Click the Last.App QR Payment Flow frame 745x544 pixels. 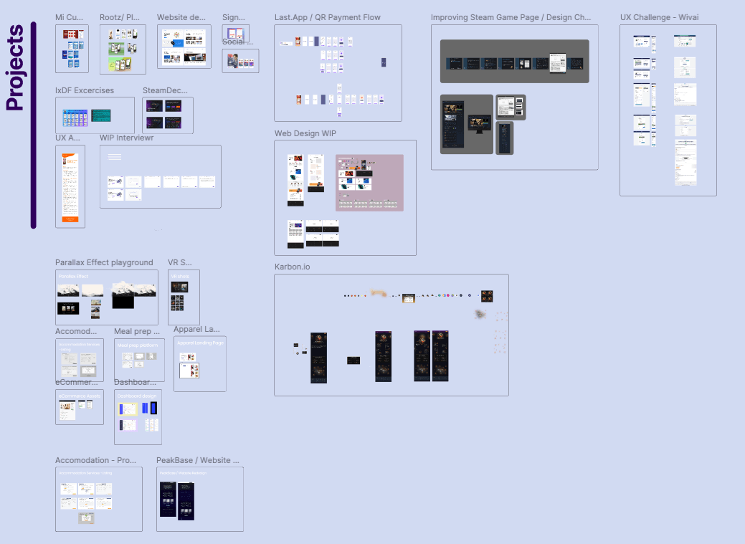pos(338,73)
